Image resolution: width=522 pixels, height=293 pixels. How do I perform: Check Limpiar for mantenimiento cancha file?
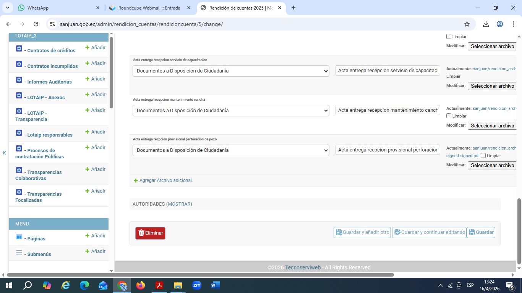coord(449,116)
